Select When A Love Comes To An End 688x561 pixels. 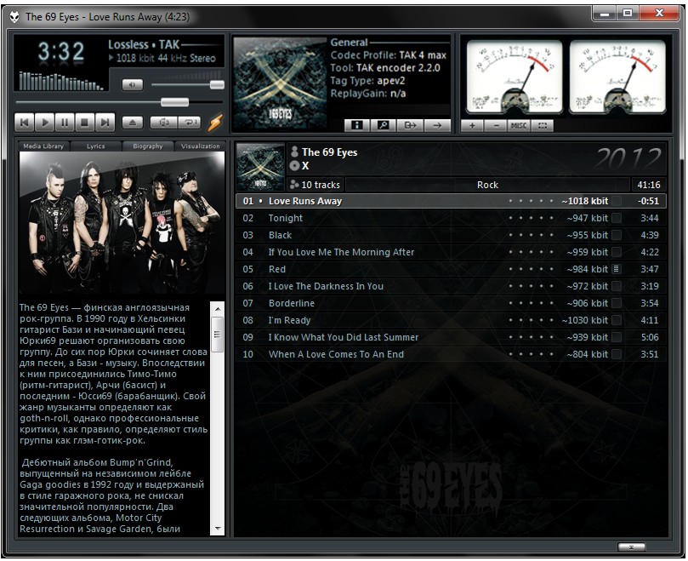[x=451, y=354]
